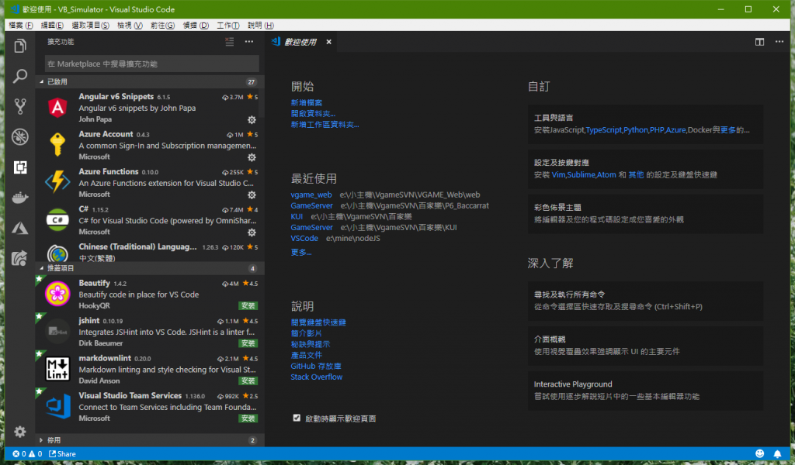Click the 新增工作區資料夾... link
The image size is (795, 465).
coord(325,125)
